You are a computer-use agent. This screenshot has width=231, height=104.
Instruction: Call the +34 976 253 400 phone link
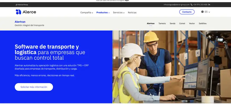coord(200,4)
